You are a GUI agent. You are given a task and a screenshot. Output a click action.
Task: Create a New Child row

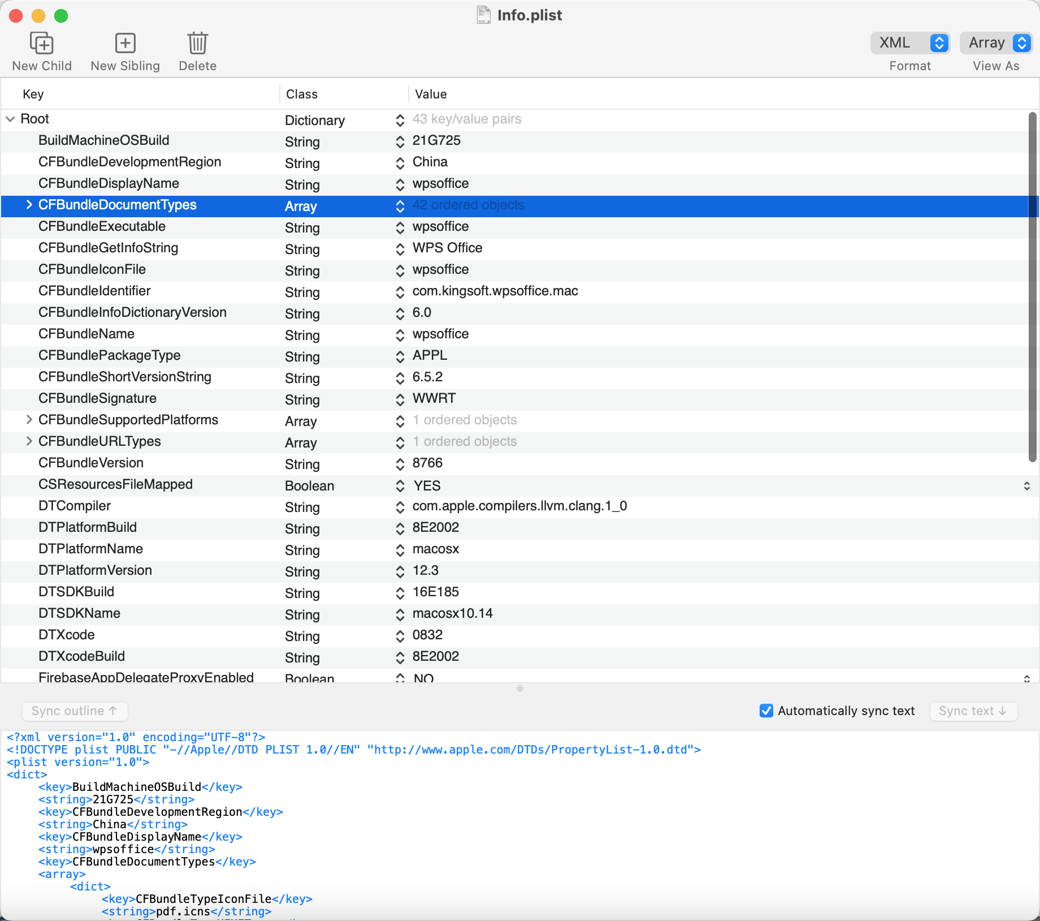pos(41,50)
